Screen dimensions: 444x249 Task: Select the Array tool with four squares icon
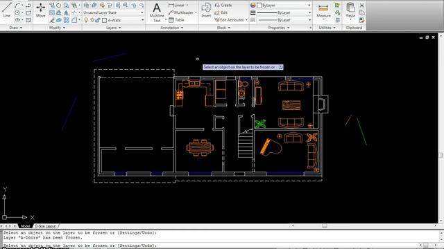[x=67, y=20]
